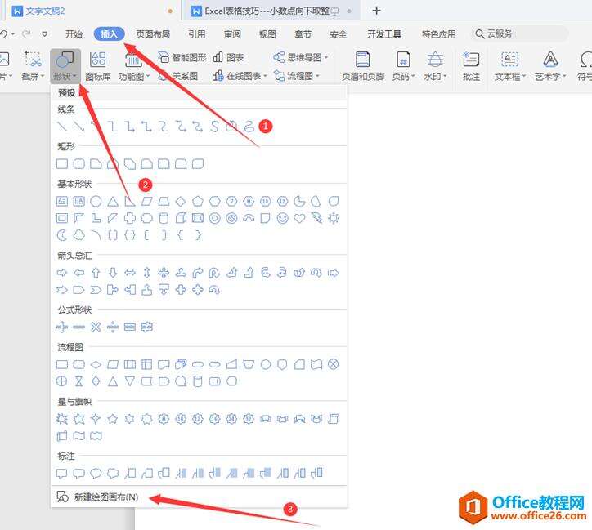This screenshot has height=530, width=592.
Task: Select the plain rectangle under 矩形
Action: point(62,163)
